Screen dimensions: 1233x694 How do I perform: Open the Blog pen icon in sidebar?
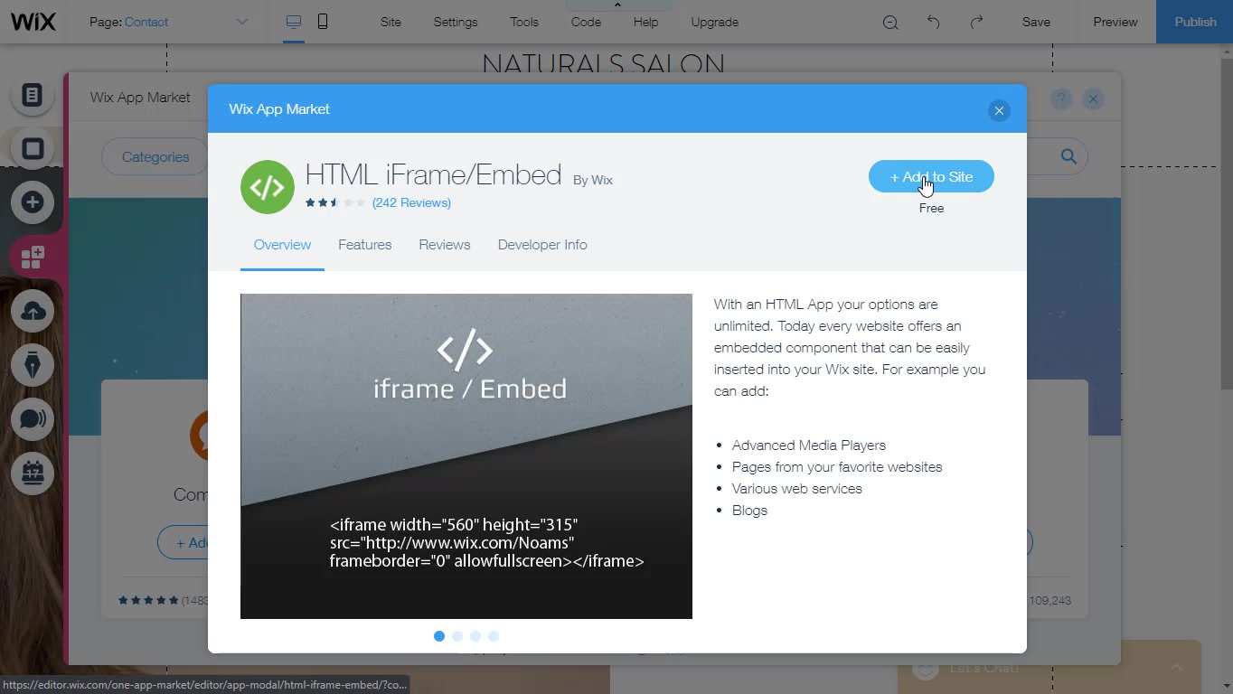pos(33,365)
